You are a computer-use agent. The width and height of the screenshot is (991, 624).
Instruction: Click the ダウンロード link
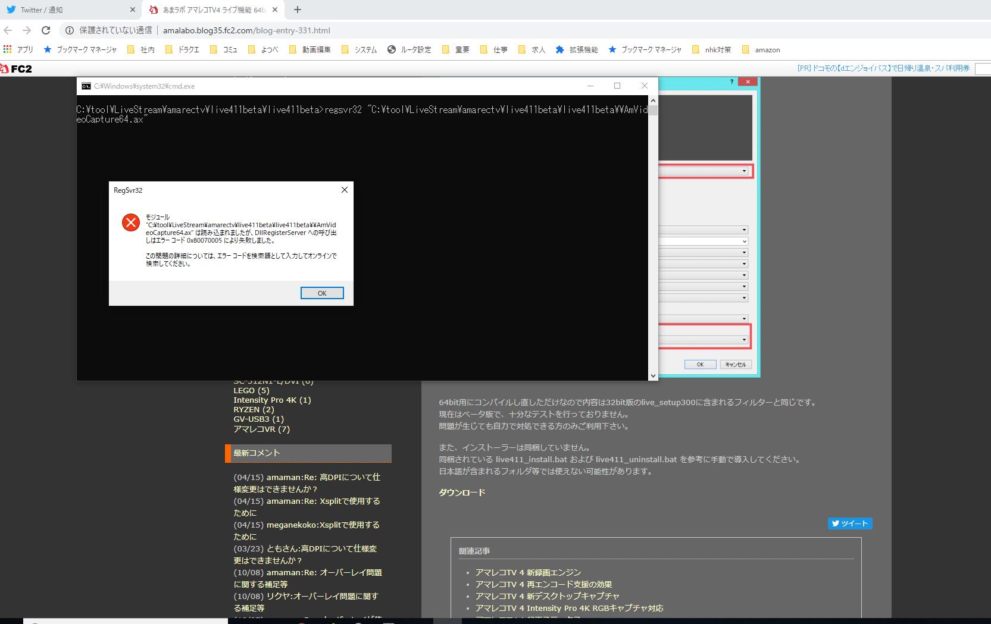[462, 493]
